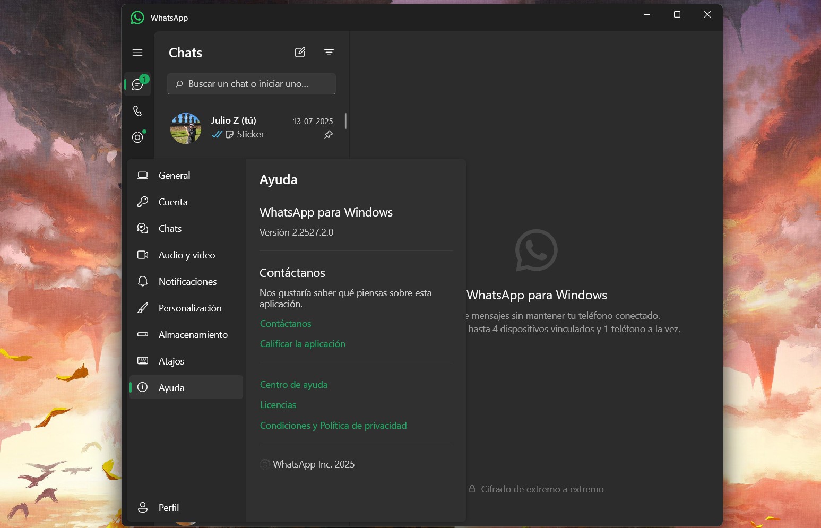Screen dimensions: 821x528
Task: Open the Julio Z (tú) chat
Action: point(251,128)
